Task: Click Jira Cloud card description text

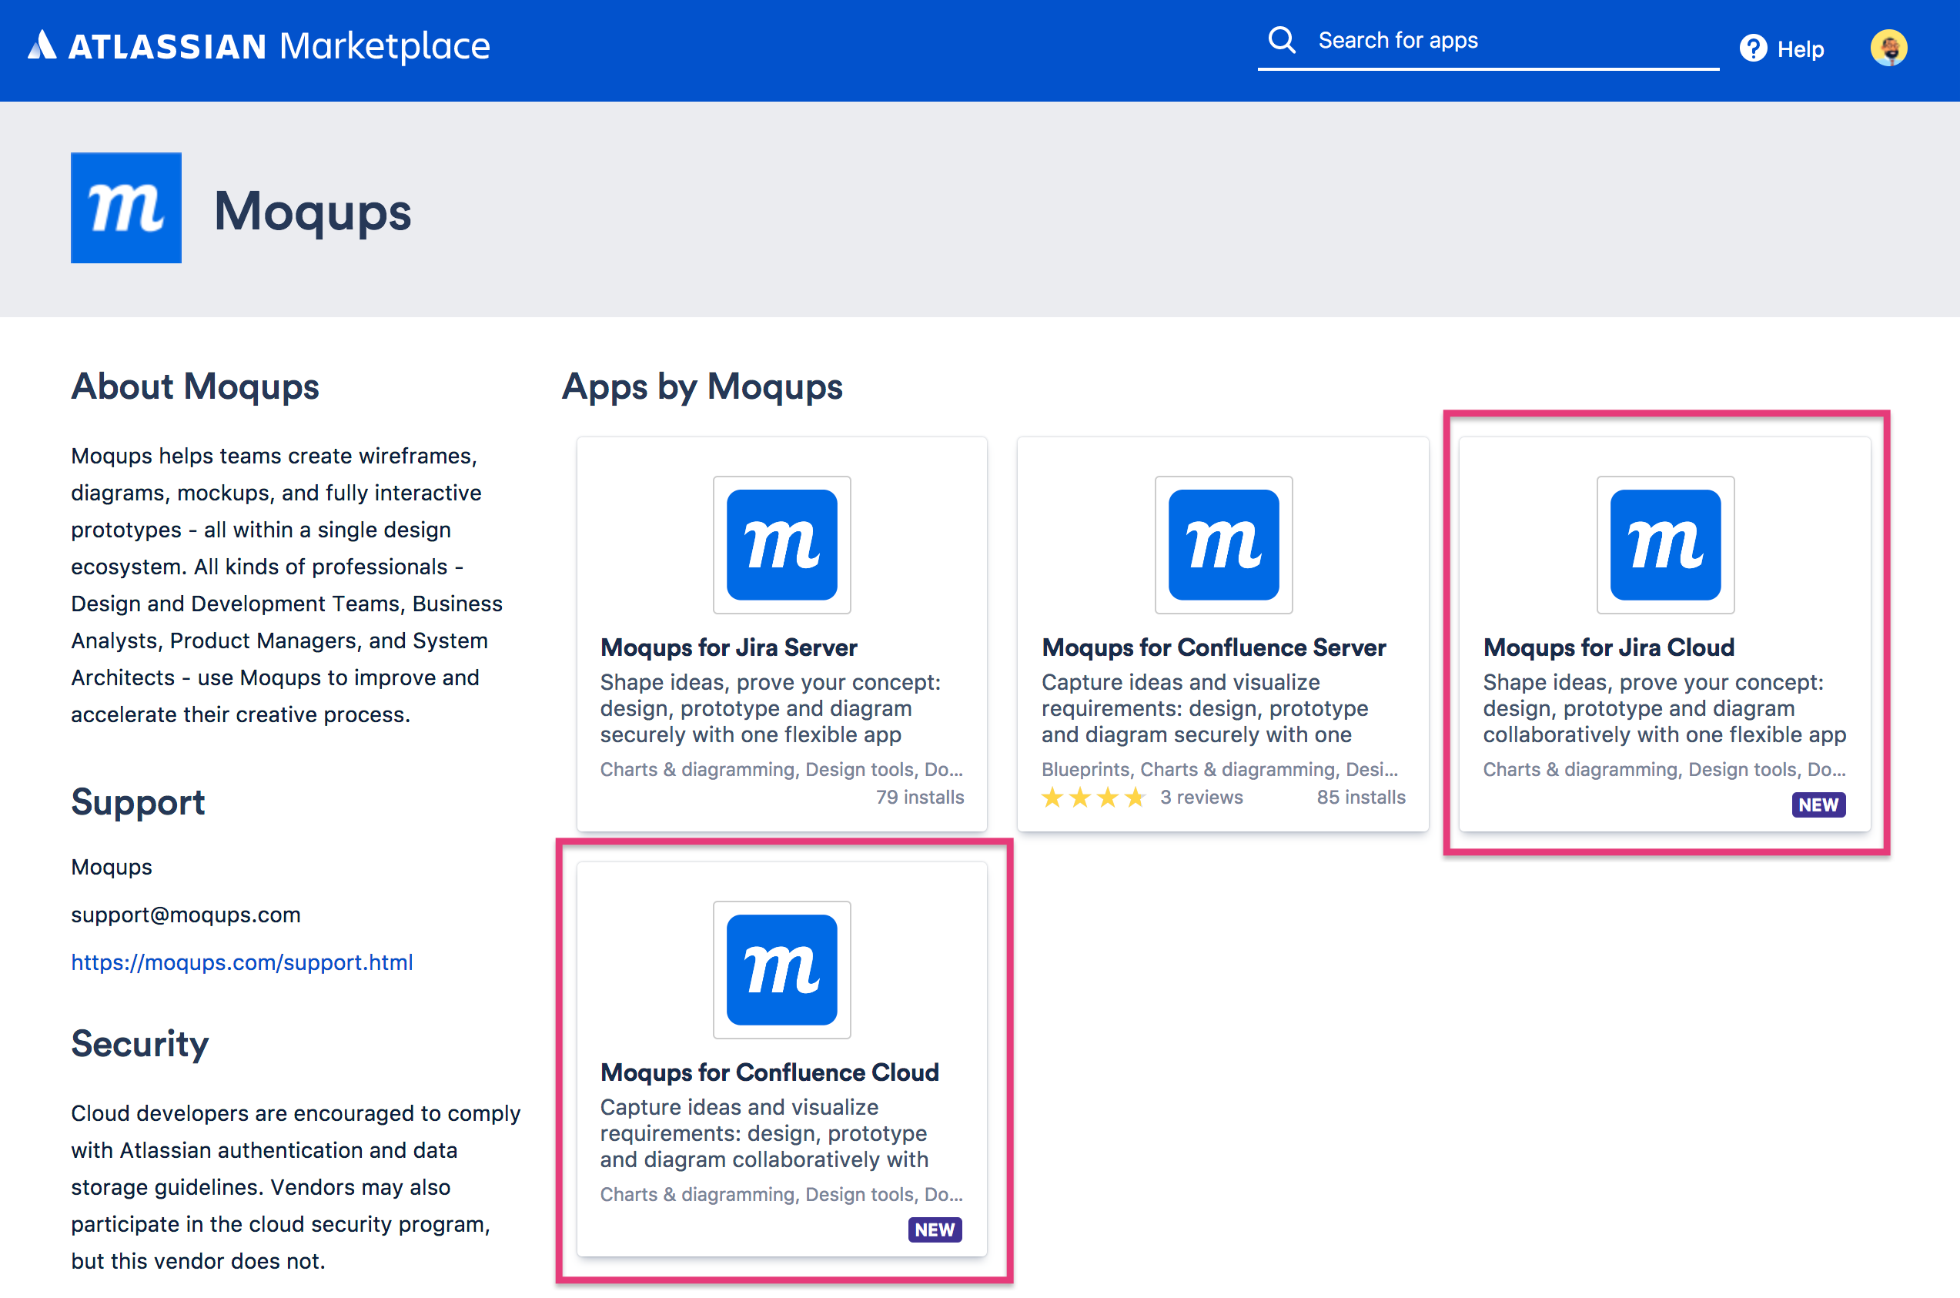Action: coord(1664,708)
